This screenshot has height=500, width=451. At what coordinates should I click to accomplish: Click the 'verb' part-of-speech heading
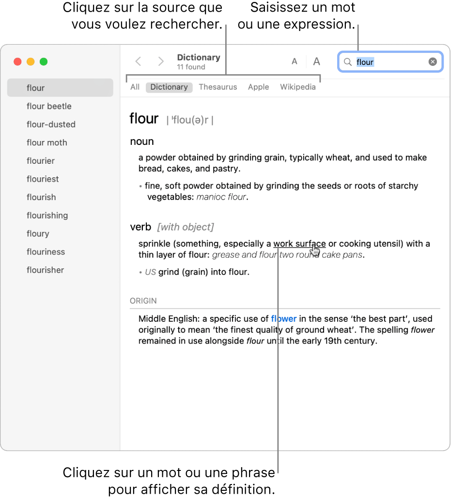[140, 227]
